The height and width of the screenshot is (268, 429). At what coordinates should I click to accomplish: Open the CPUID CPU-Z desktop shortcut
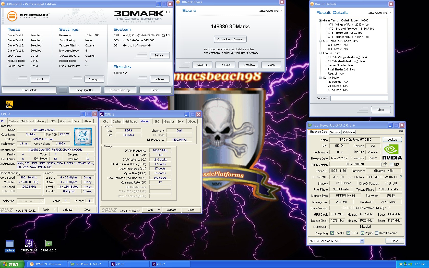[29, 246]
